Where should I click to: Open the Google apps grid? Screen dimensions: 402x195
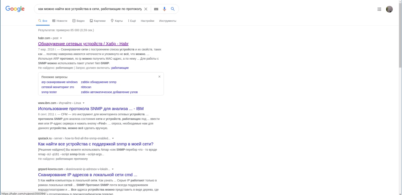[379, 9]
